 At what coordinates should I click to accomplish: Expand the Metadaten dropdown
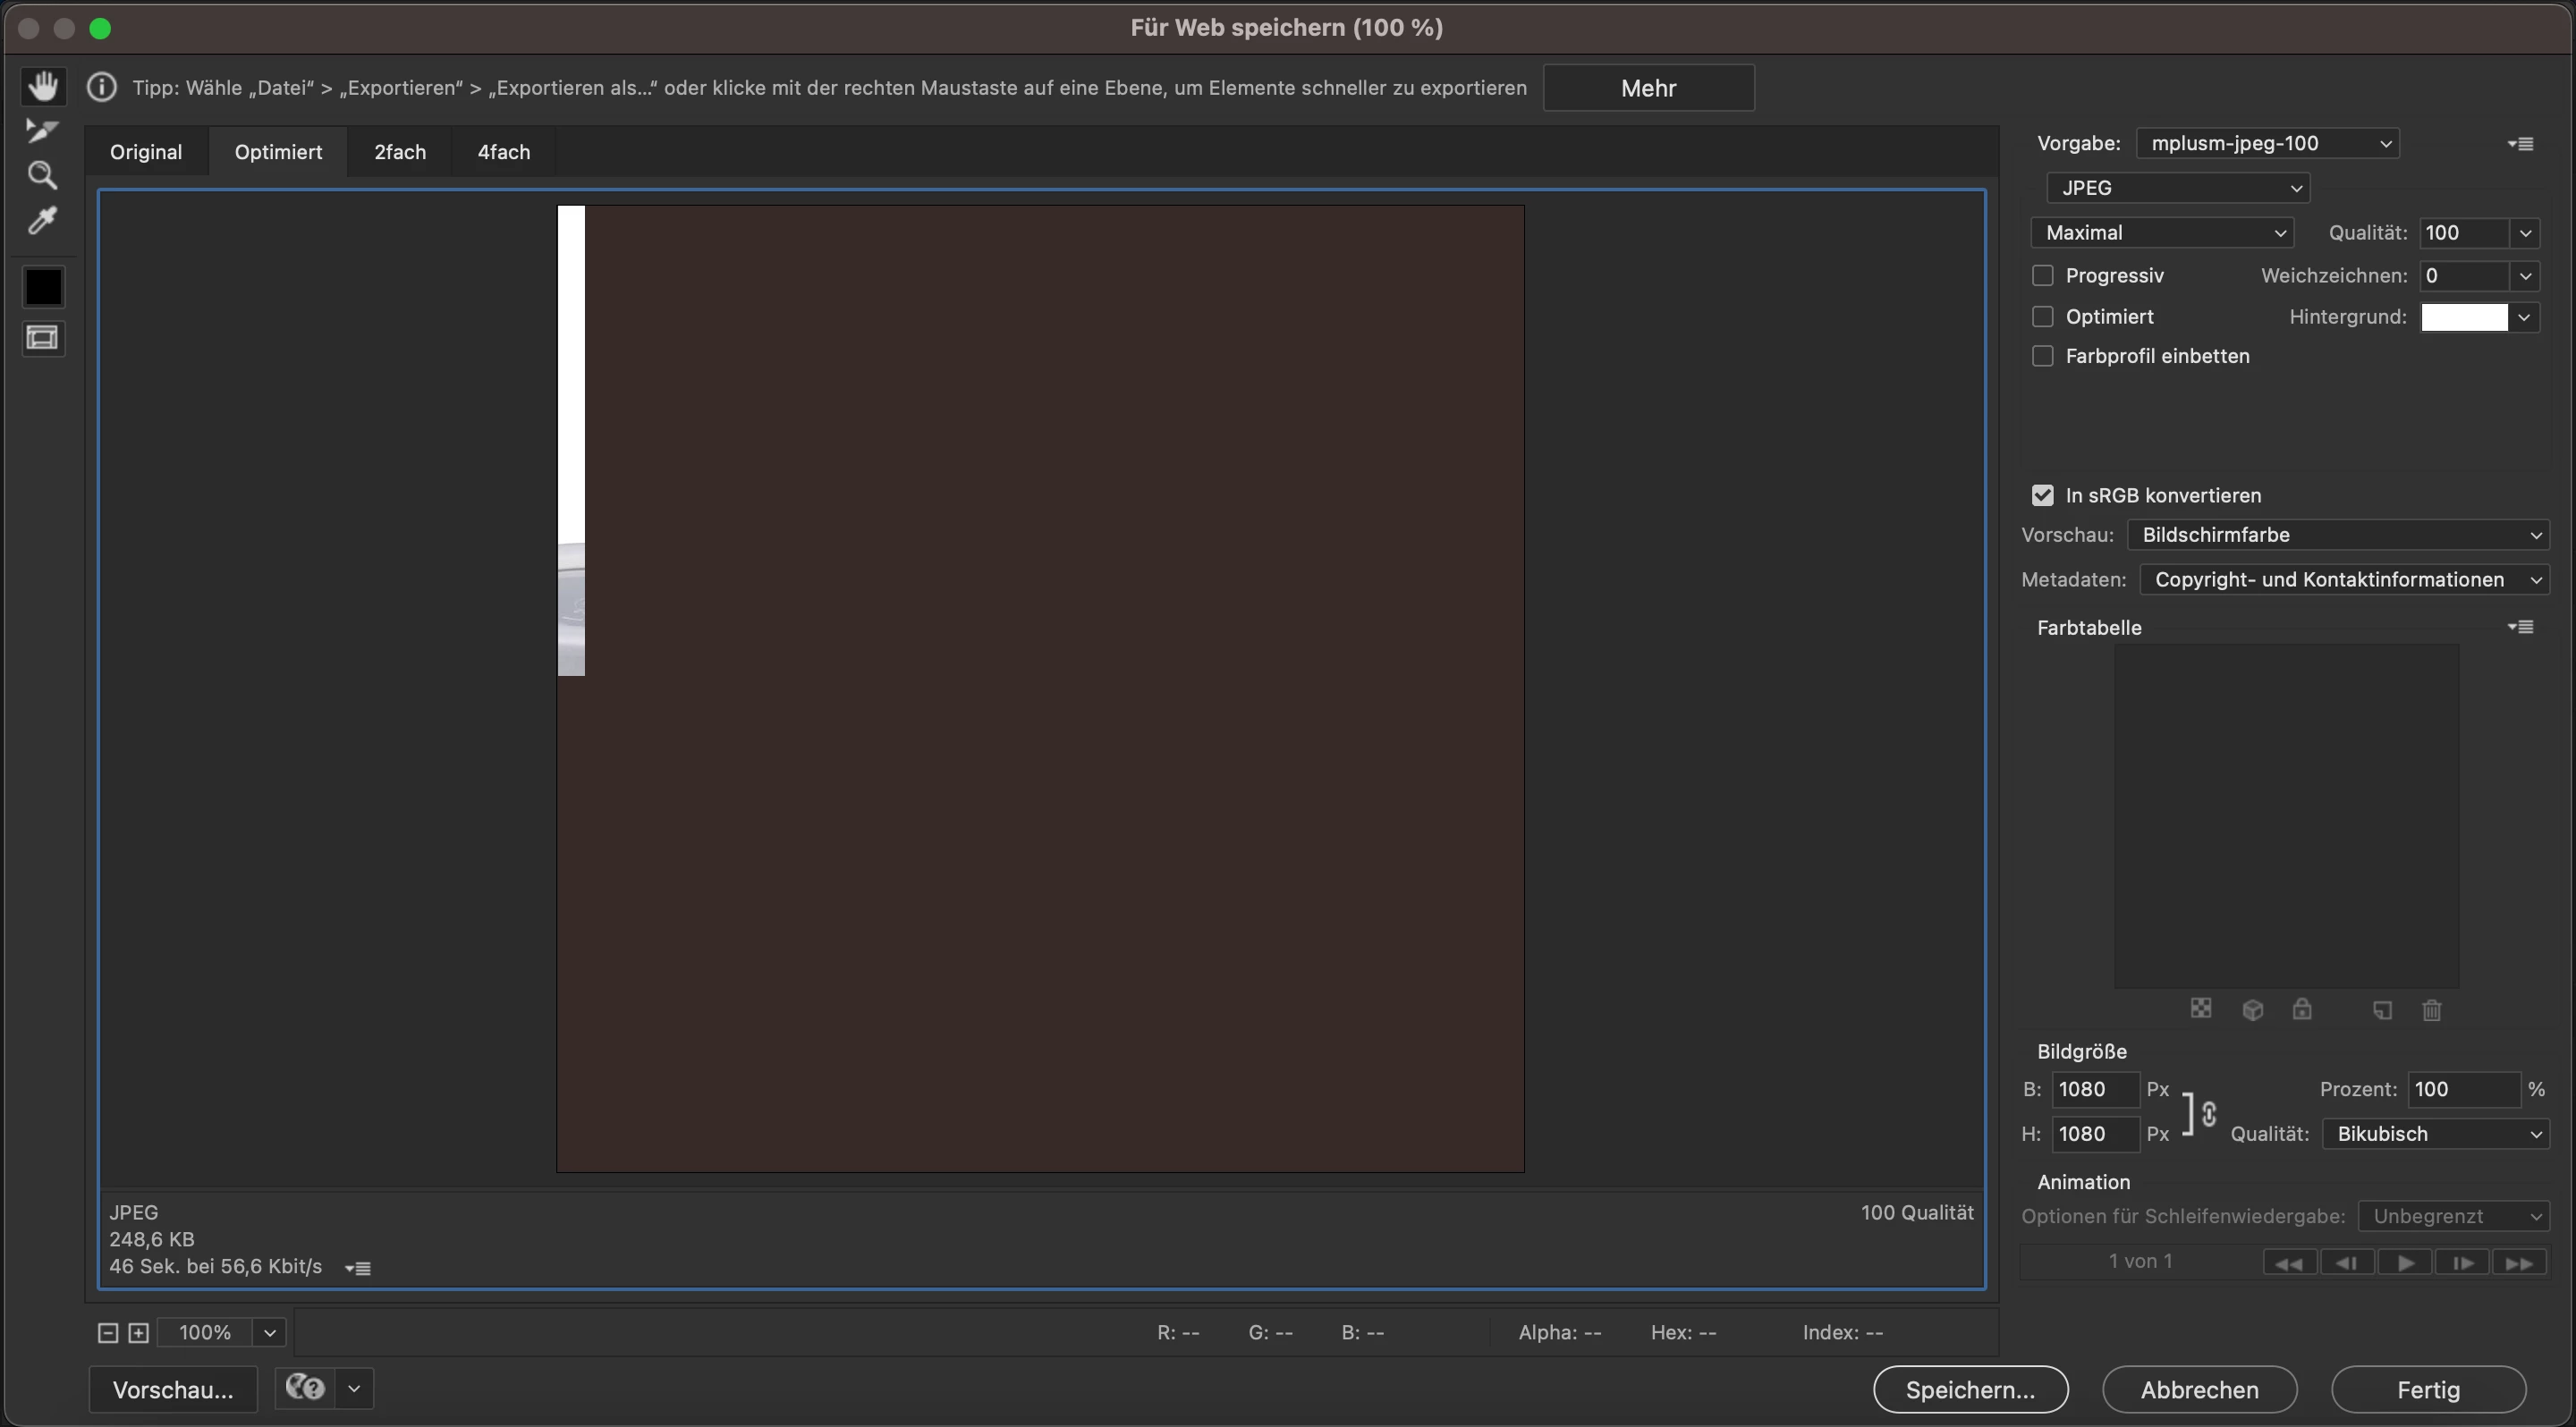[x=2343, y=579]
